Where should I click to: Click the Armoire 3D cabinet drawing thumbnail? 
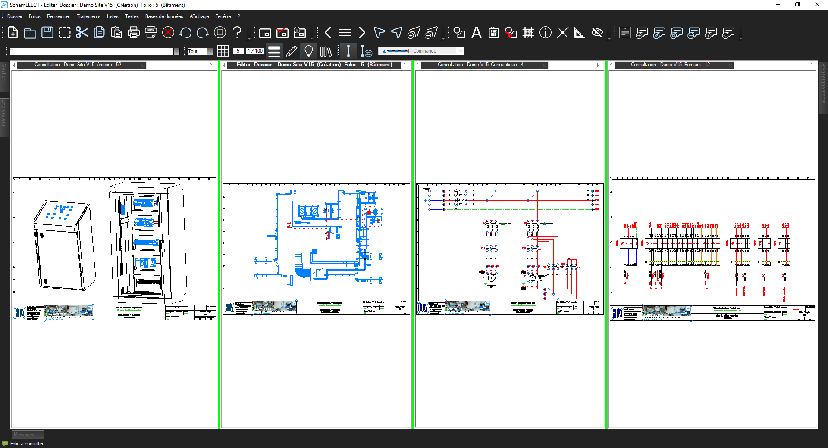(x=115, y=249)
